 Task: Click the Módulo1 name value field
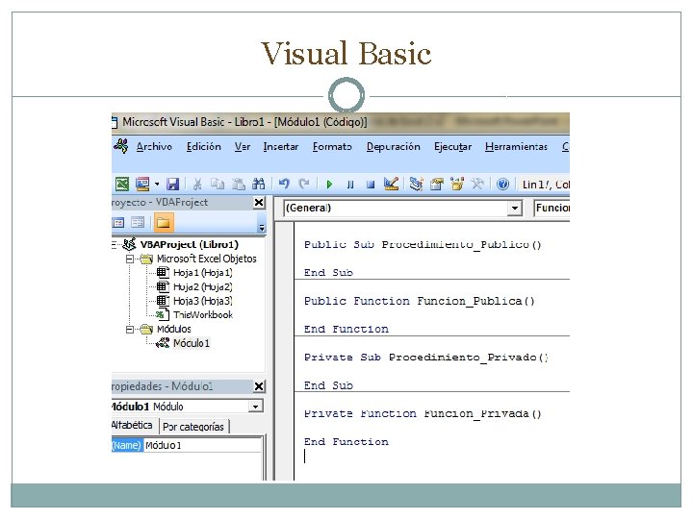point(202,445)
